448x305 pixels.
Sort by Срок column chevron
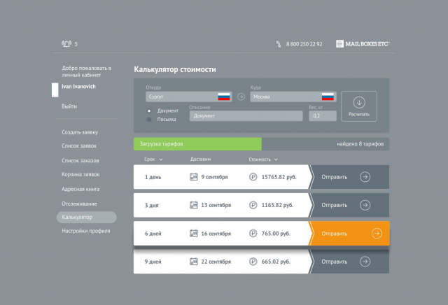coord(161,159)
